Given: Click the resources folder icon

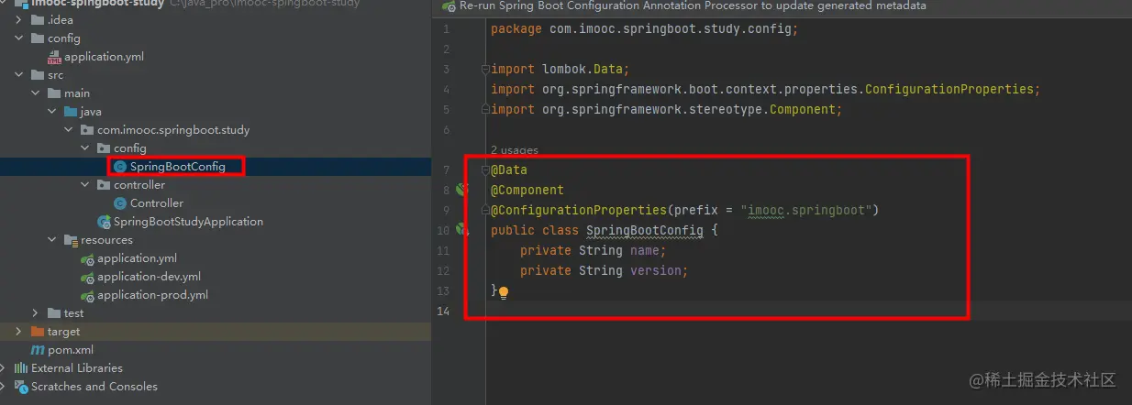Looking at the screenshot, I should (70, 240).
